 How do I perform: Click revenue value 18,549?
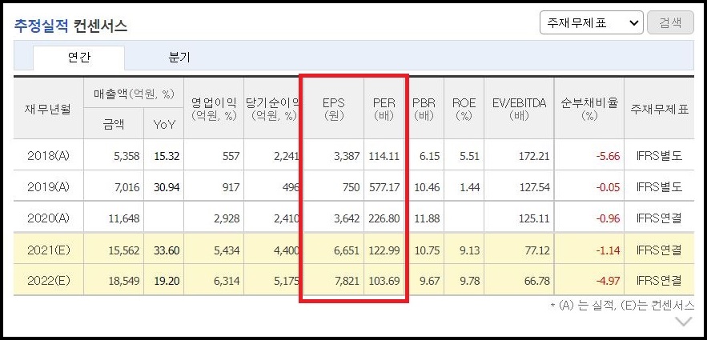pyautogui.click(x=123, y=282)
